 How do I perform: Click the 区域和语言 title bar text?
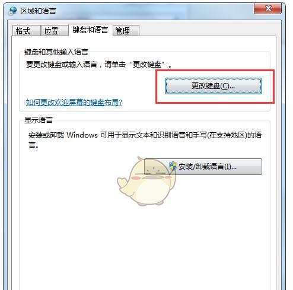38,11
